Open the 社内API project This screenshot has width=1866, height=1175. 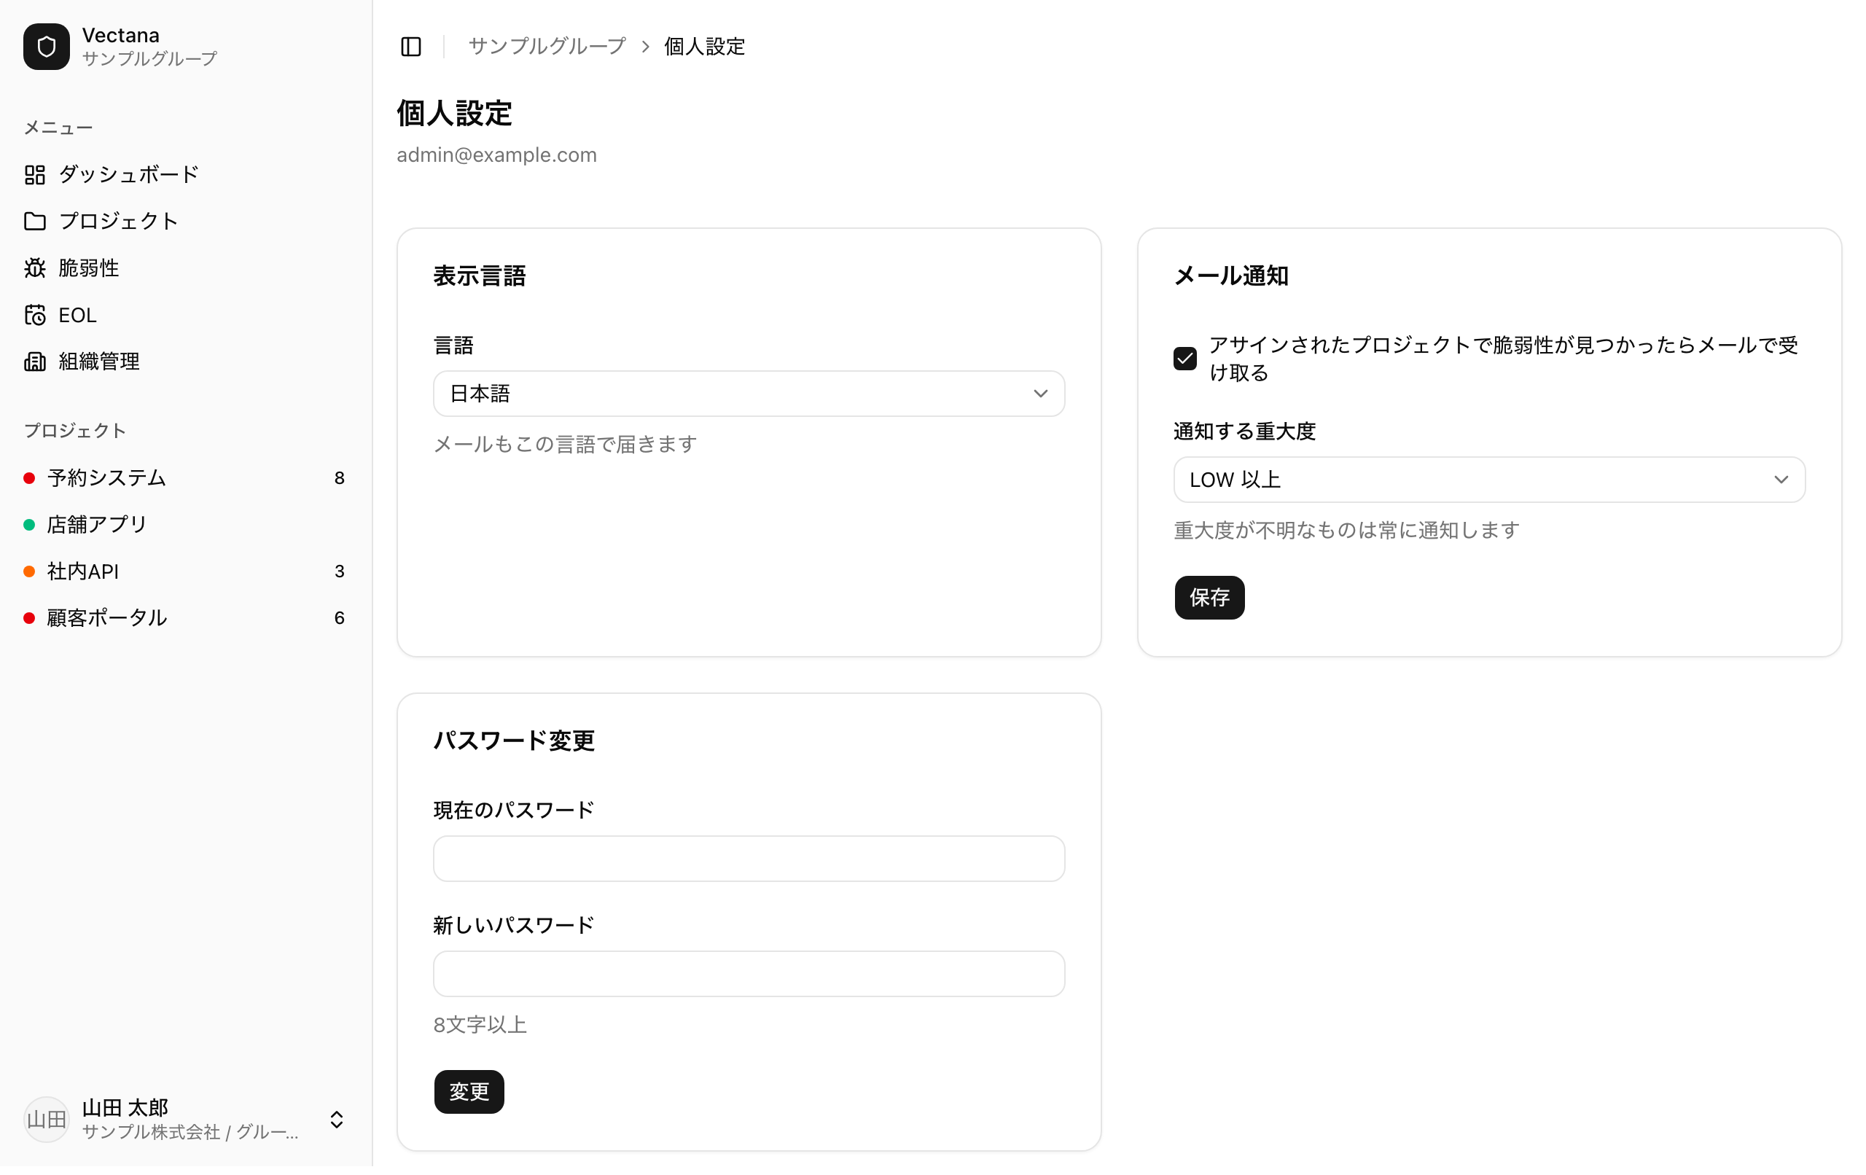tap(186, 571)
